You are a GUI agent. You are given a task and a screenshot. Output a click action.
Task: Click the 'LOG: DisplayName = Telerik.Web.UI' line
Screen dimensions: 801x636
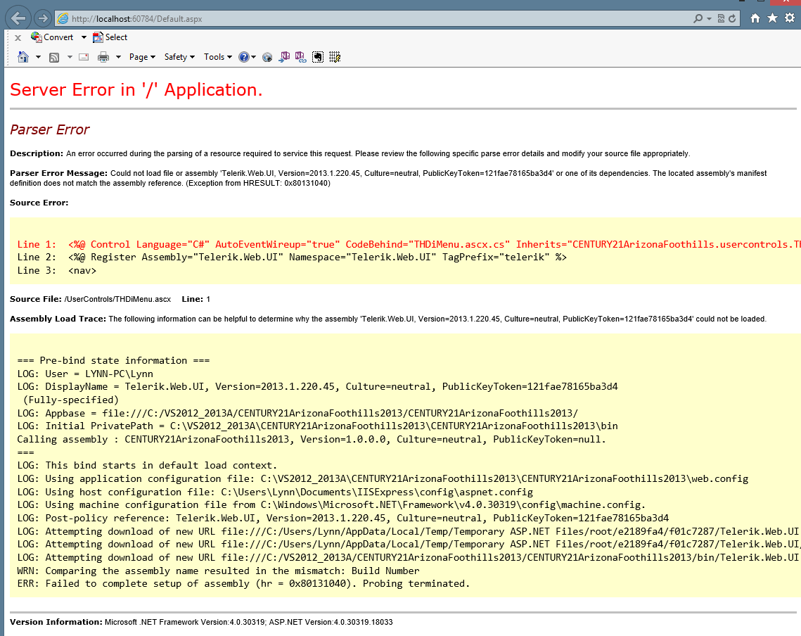[317, 386]
